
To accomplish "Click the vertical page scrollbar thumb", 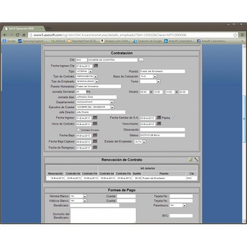I will (244, 119).
